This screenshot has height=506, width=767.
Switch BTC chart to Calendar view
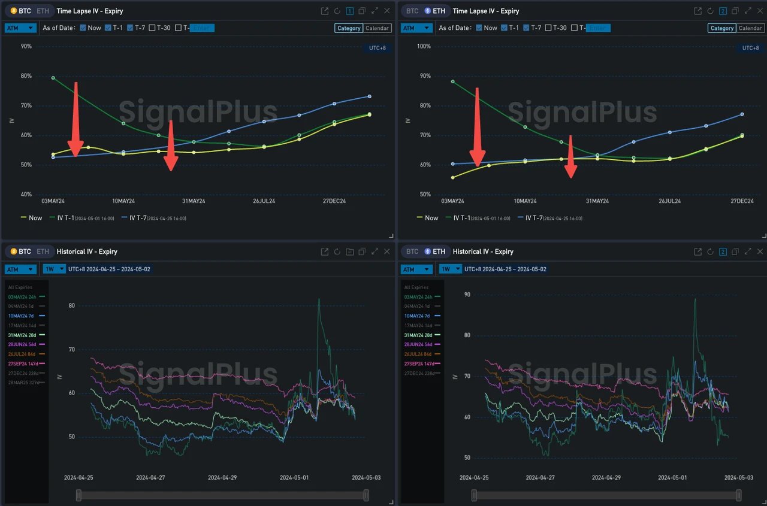click(x=377, y=28)
